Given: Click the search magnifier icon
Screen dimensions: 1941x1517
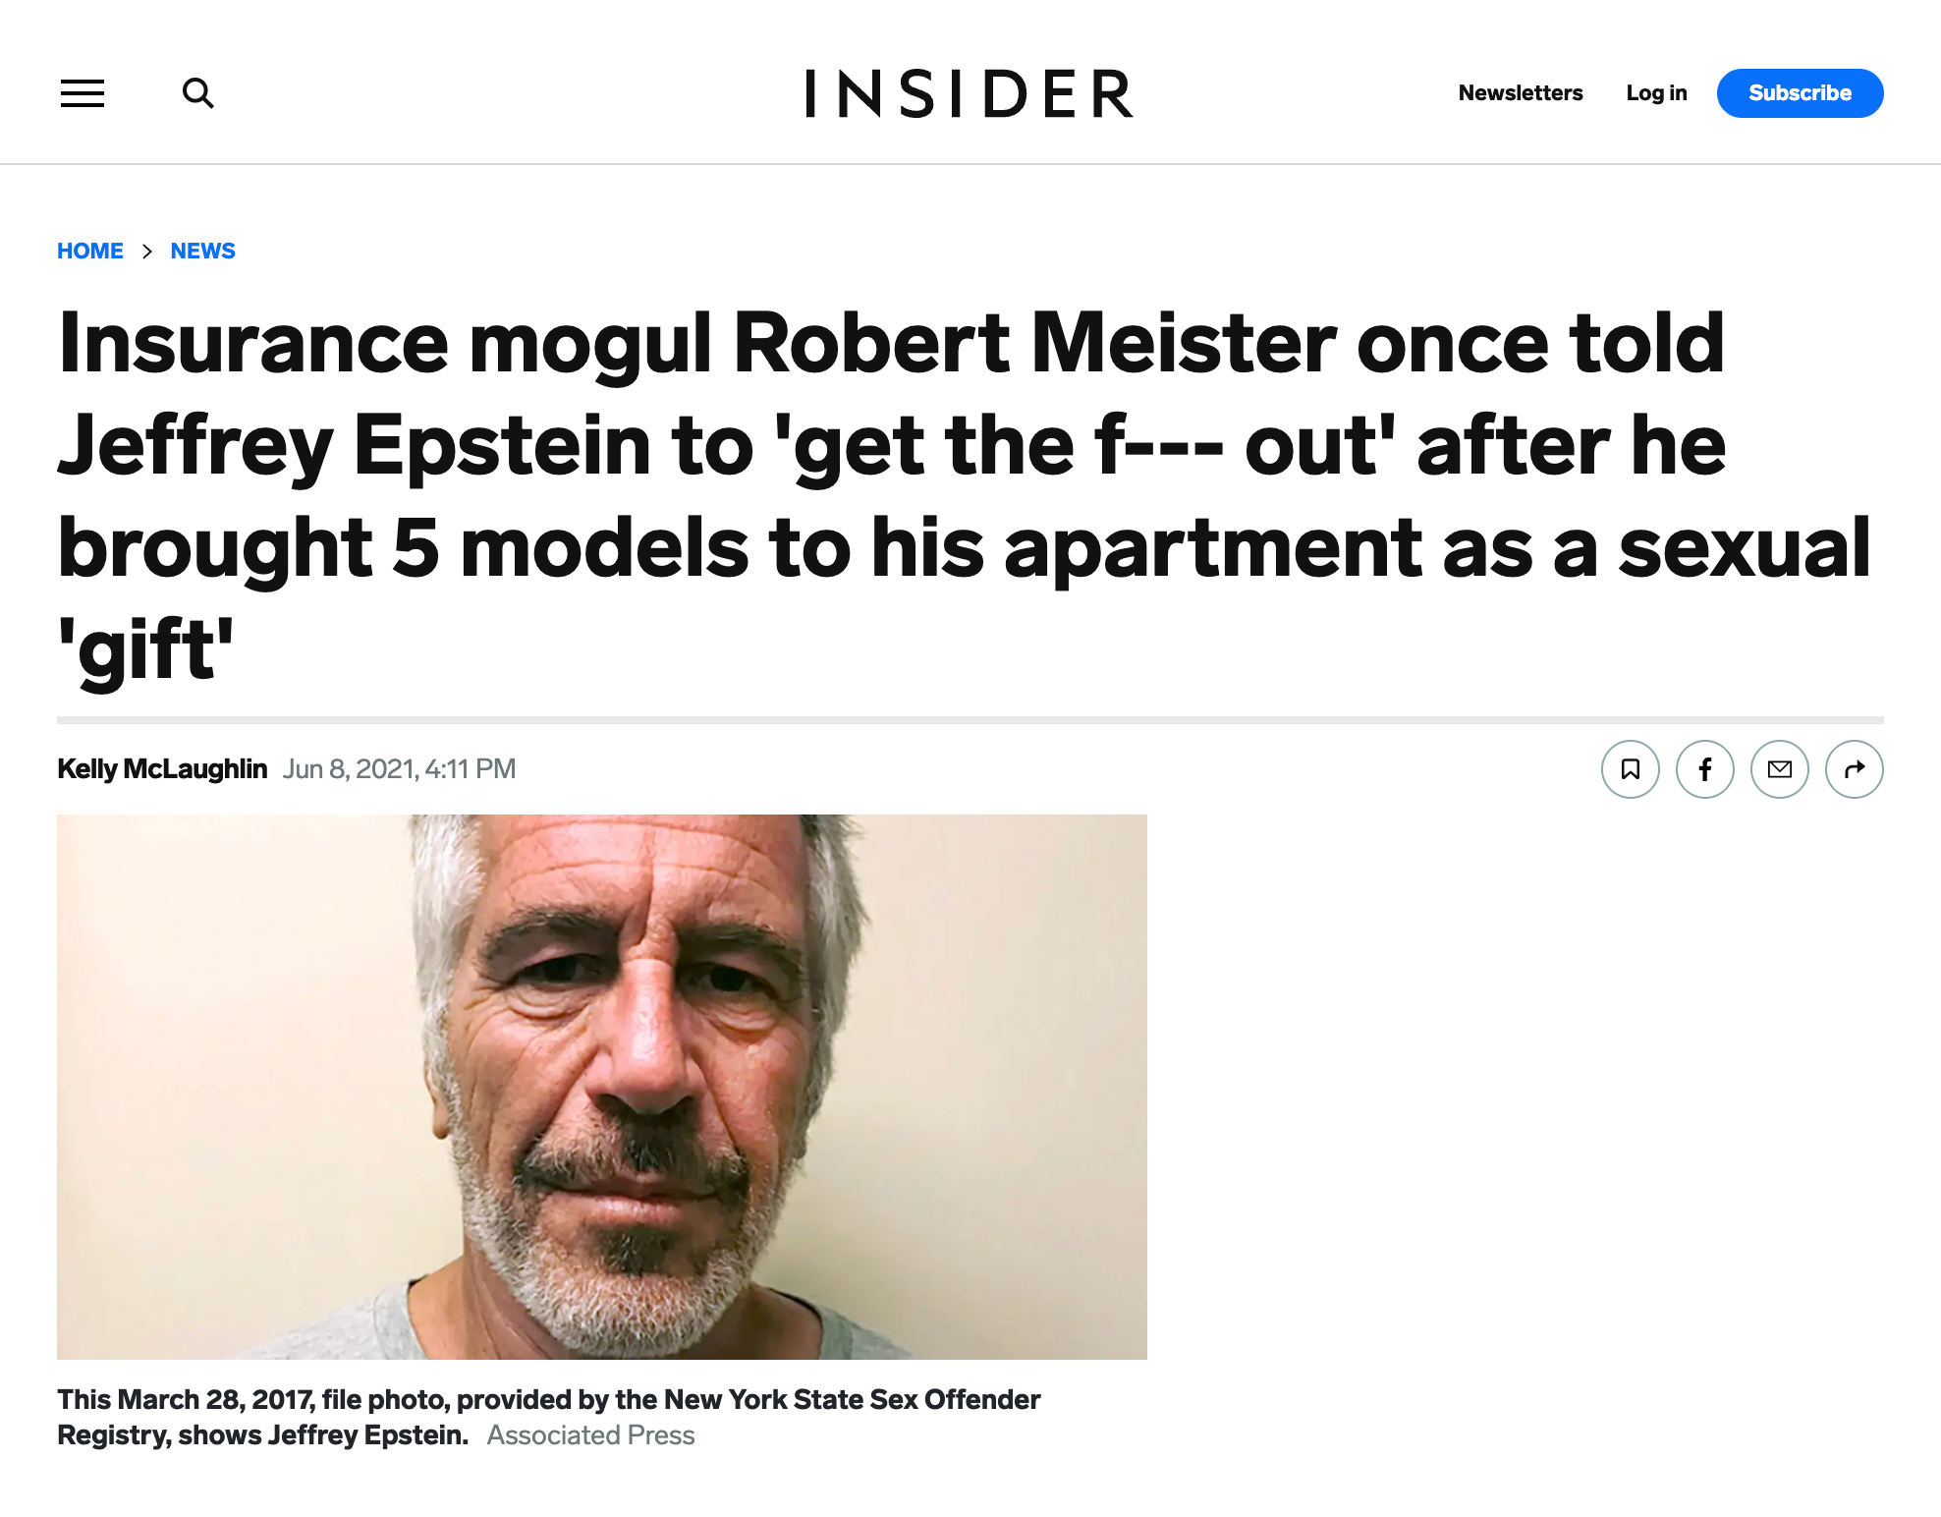Looking at the screenshot, I should [197, 93].
